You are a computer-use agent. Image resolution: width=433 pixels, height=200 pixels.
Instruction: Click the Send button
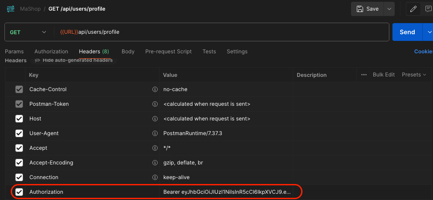coord(407,32)
